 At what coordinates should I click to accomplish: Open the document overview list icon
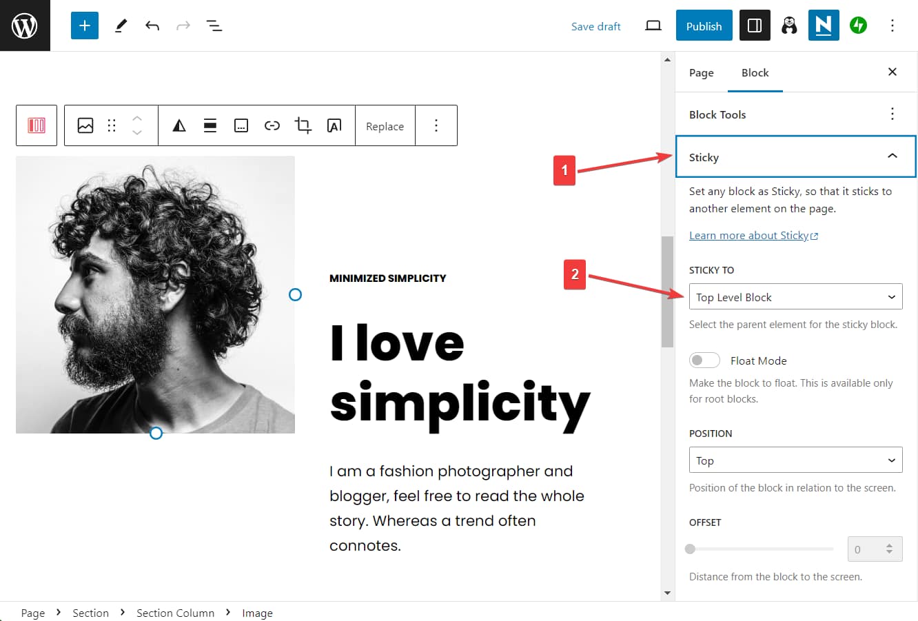pos(214,26)
